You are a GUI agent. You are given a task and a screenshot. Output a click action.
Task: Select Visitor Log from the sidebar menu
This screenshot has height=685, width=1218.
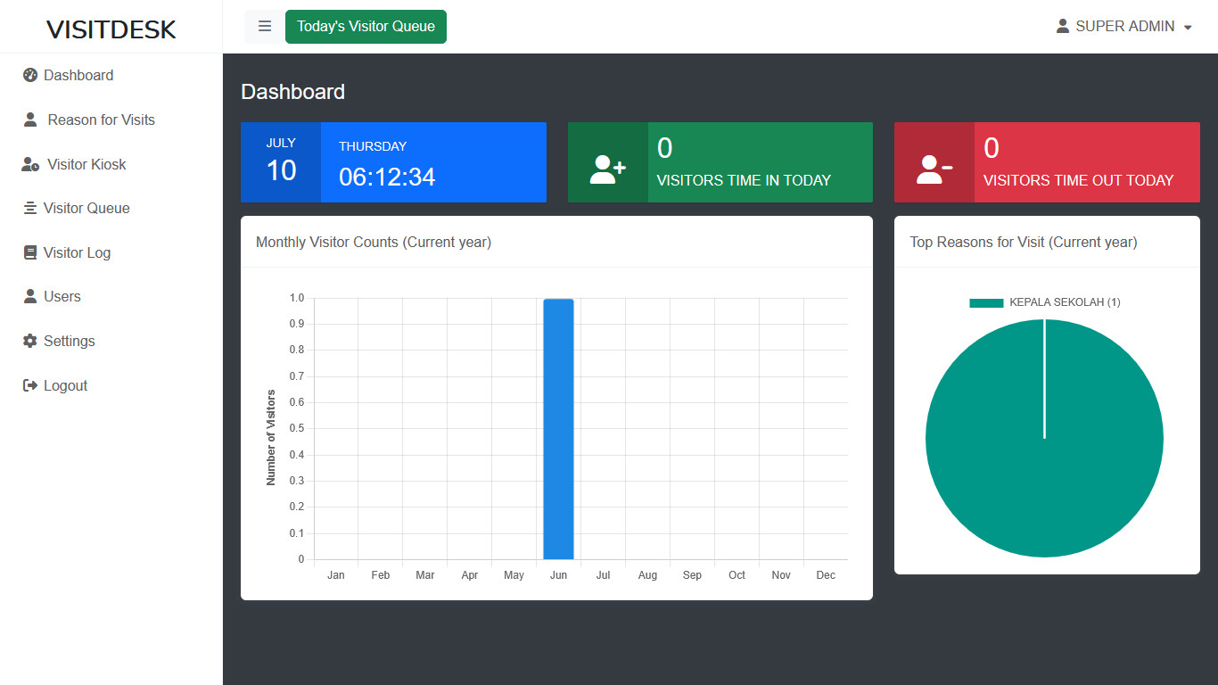[78, 252]
